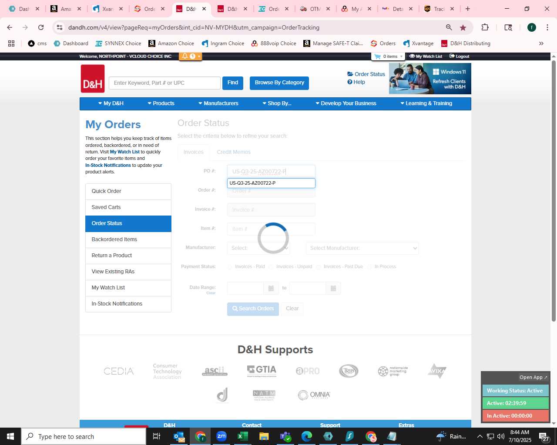This screenshot has height=445, width=557.
Task: Open View Existing RAs in sidebar
Action: point(128,272)
